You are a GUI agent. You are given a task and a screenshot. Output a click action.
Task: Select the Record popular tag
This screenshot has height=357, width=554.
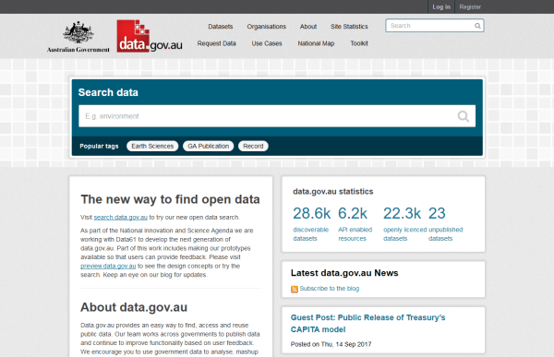(253, 146)
